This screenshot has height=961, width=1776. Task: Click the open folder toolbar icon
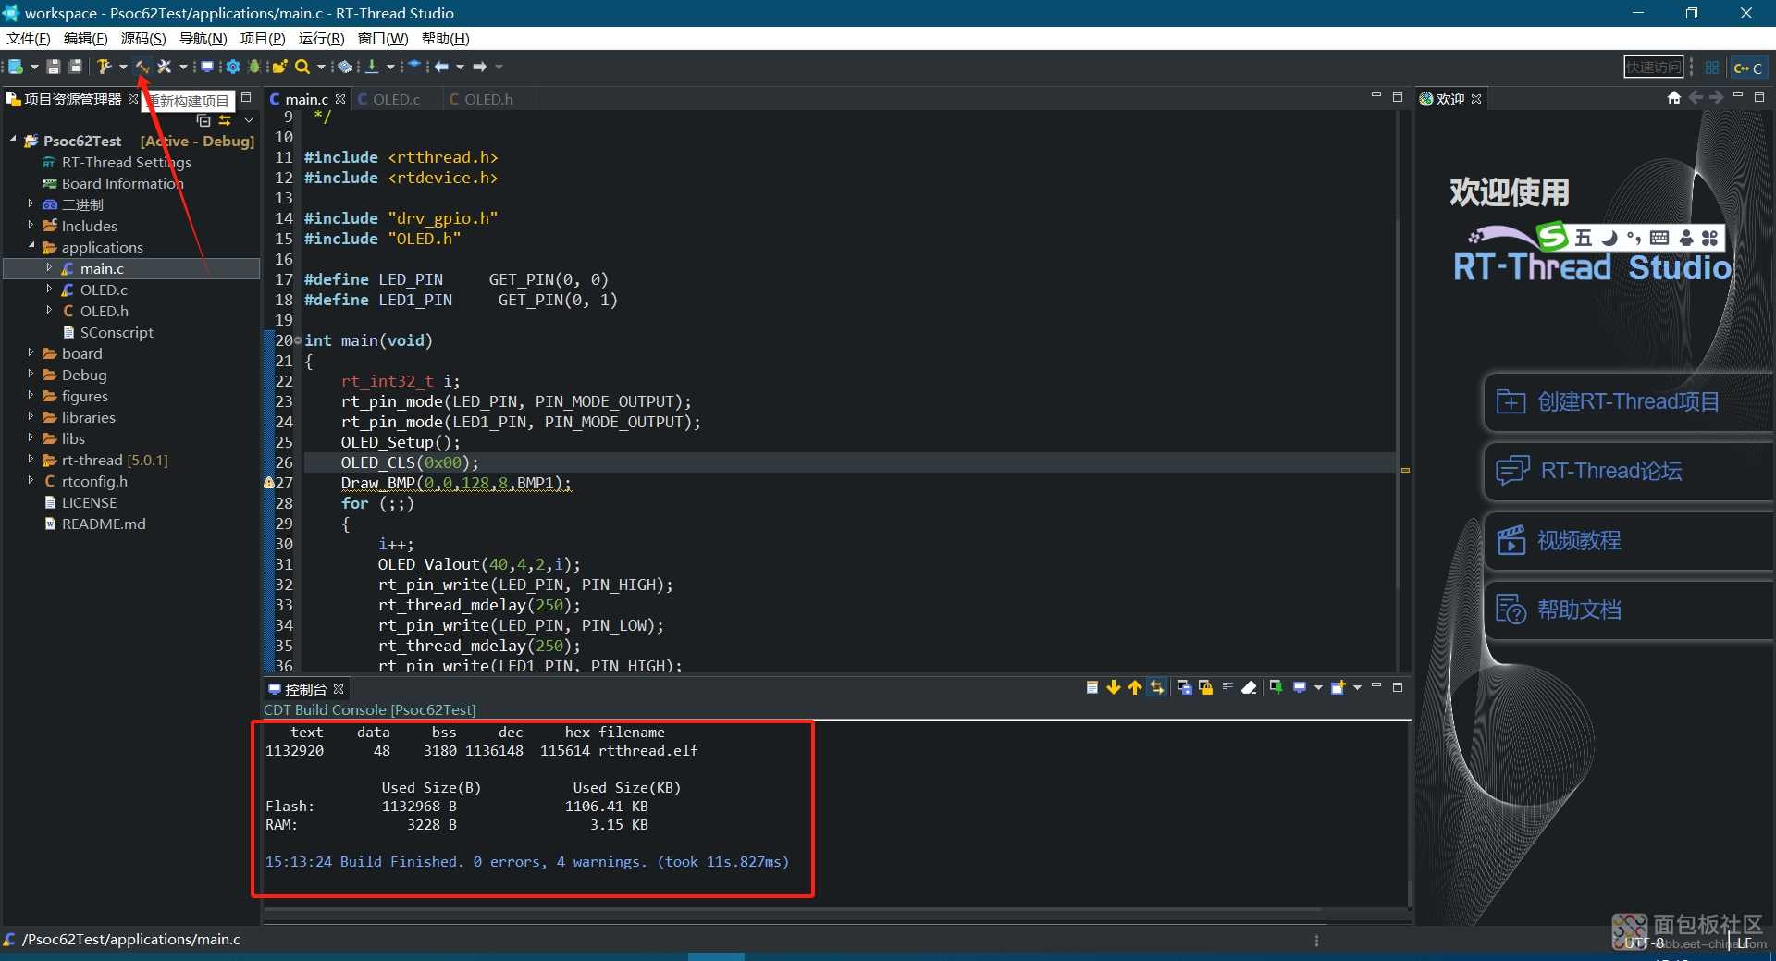pyautogui.click(x=279, y=67)
